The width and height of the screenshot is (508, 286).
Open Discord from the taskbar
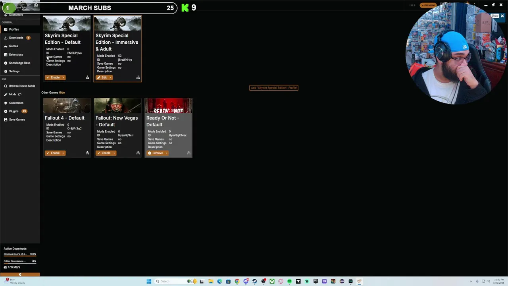click(x=246, y=281)
